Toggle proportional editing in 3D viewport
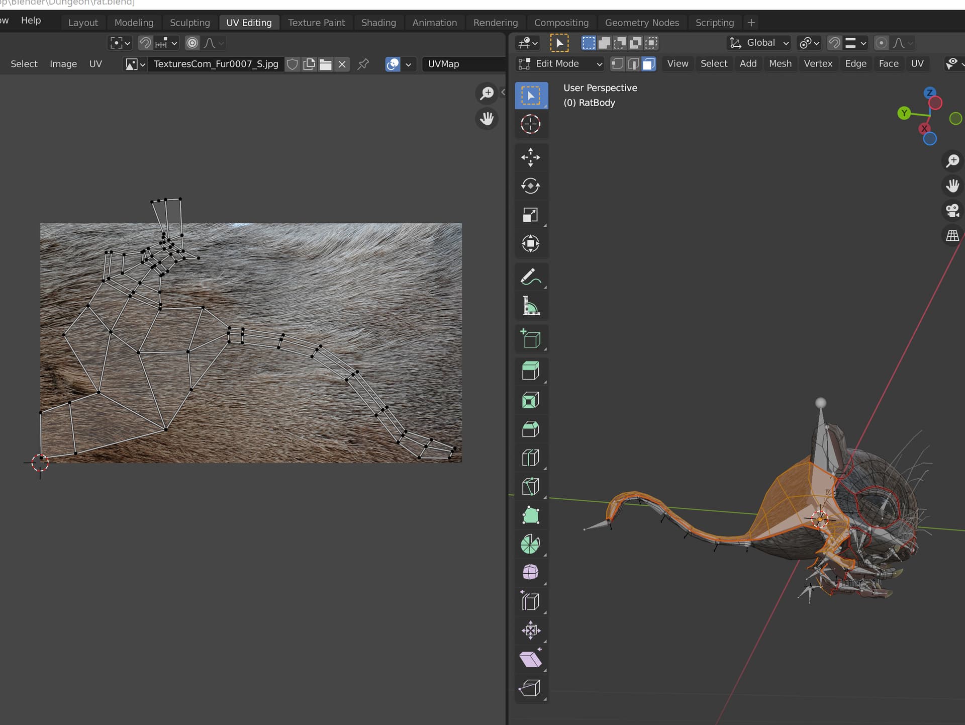This screenshot has height=725, width=965. point(881,43)
